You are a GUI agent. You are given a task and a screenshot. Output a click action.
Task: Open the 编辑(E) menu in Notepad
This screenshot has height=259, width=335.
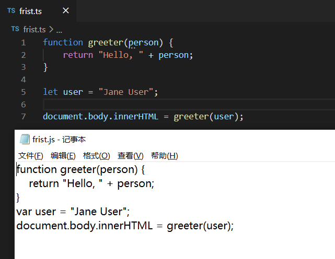[63, 156]
